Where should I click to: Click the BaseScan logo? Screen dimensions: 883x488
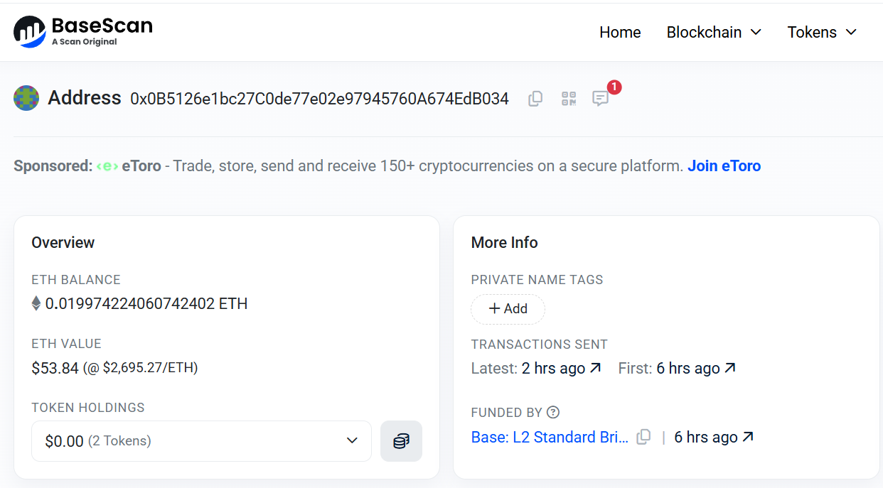[x=83, y=32]
